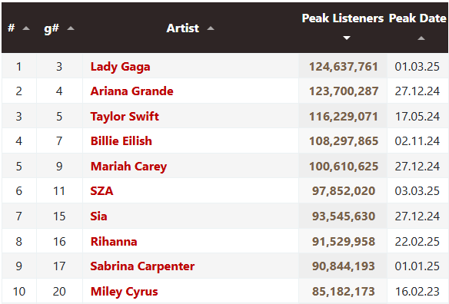Select the Peak Date column header
The image size is (449, 304).
[417, 18]
